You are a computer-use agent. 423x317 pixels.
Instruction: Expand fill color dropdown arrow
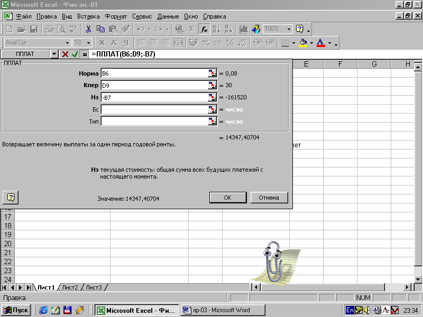[x=311, y=43]
